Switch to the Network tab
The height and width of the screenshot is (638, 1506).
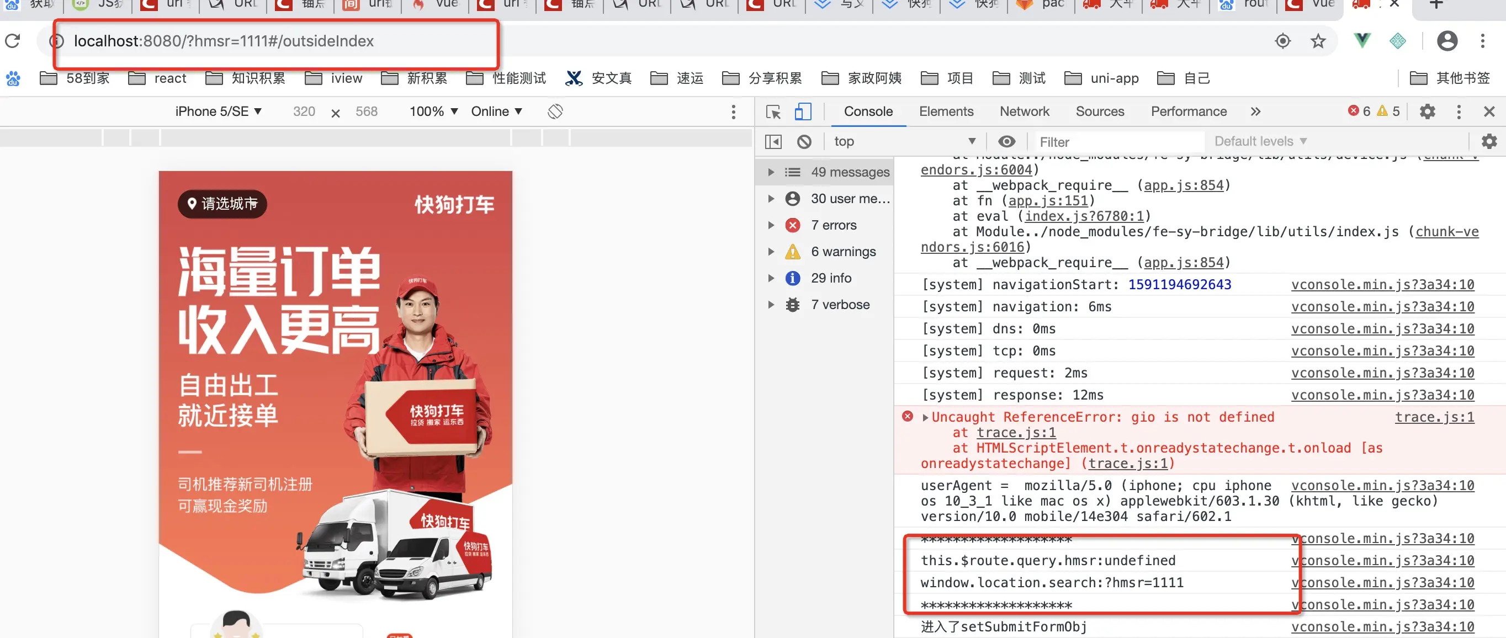pyautogui.click(x=1024, y=111)
